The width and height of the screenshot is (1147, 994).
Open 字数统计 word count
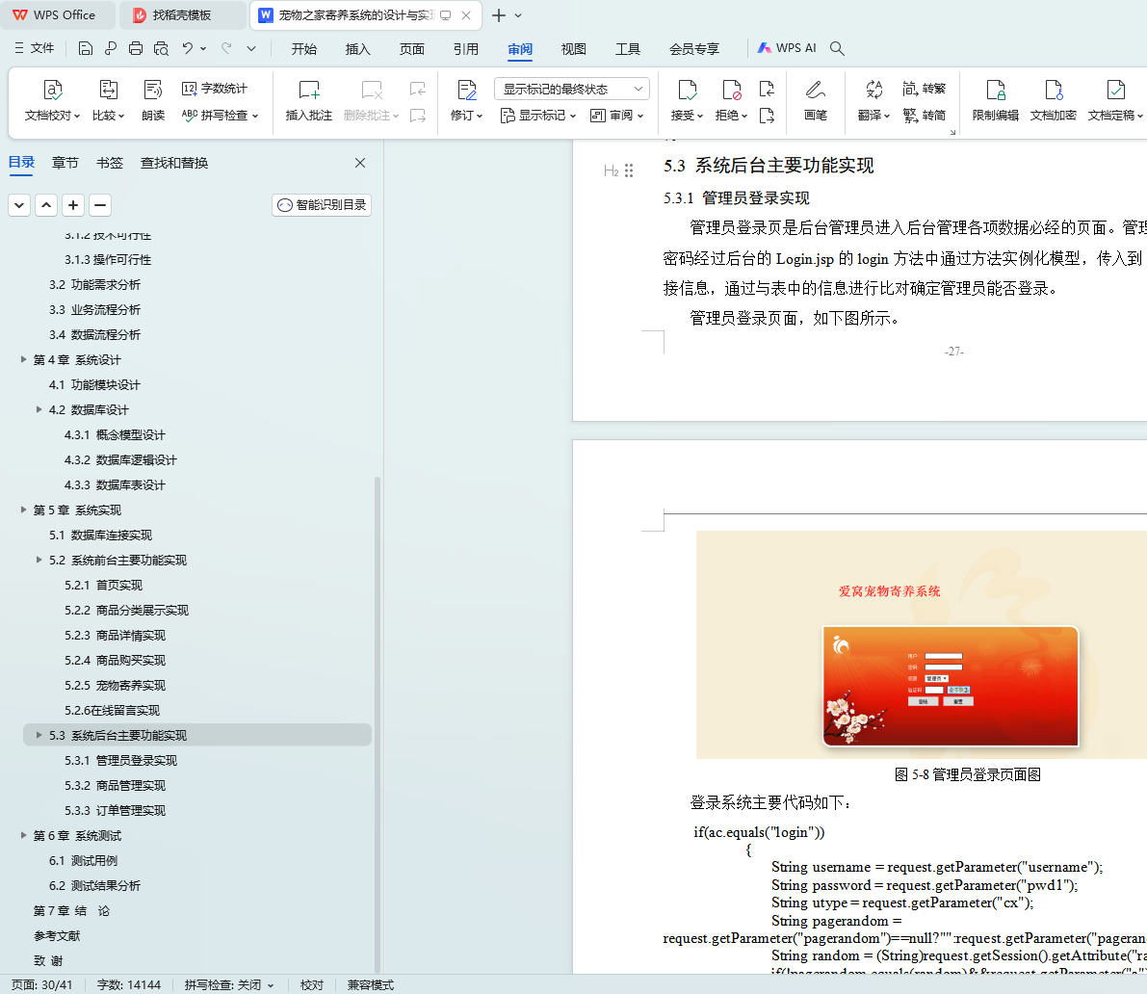coord(215,89)
